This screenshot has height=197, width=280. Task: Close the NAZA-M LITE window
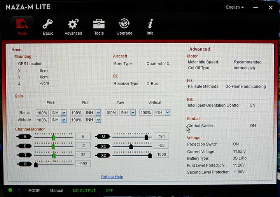tap(271, 7)
